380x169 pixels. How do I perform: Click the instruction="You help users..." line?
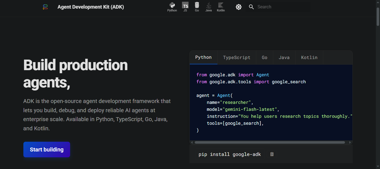[280, 116]
